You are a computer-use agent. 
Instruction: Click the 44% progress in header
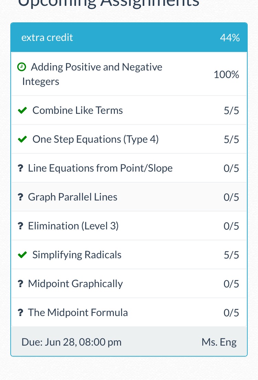[230, 37]
